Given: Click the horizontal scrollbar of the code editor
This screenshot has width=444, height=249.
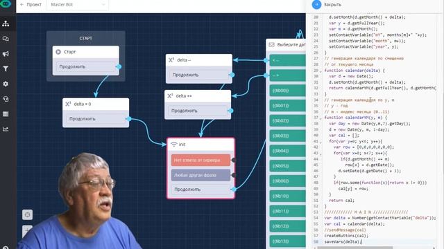Looking at the screenshot, I should [x=355, y=248].
